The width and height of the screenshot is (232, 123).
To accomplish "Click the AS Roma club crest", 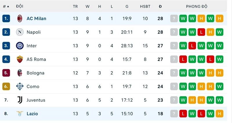I will point(20,59).
